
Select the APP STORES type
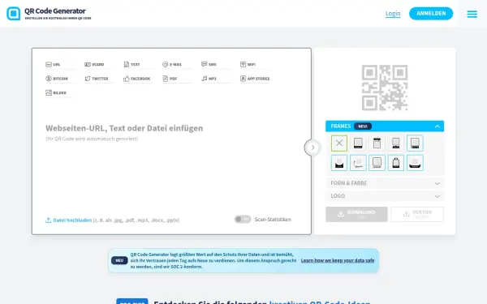coord(255,79)
